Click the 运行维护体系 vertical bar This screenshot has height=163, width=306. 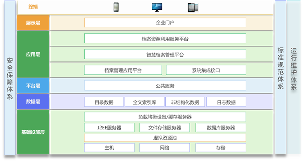tap(294, 77)
